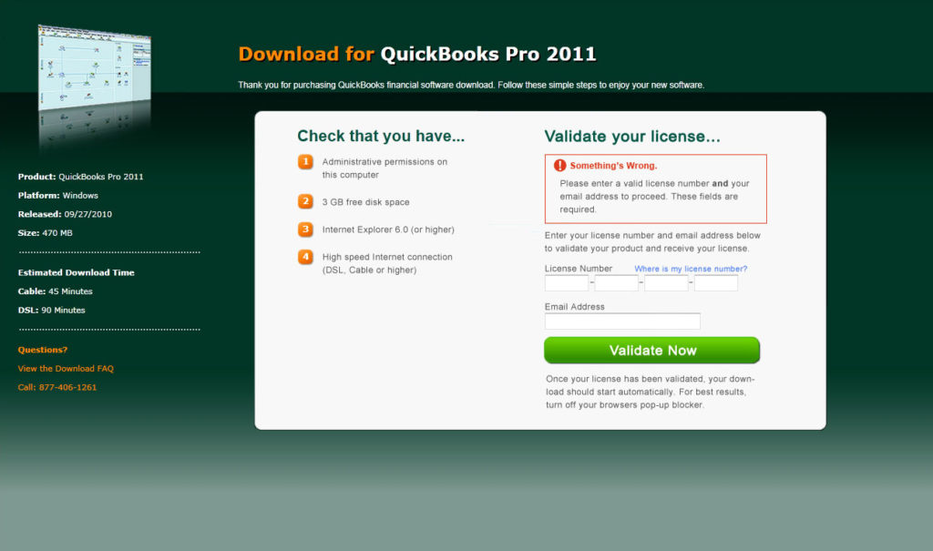933x551 pixels.
Task: Focus the second License Number box
Action: pos(617,283)
